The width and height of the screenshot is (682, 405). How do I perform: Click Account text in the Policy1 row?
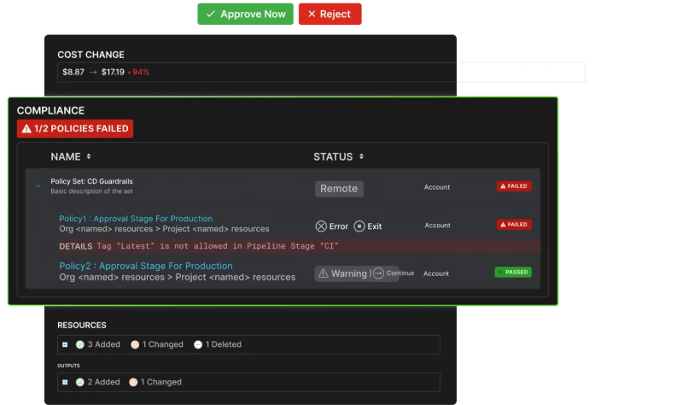[x=438, y=226]
